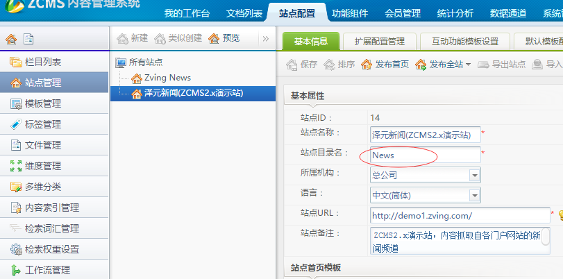Click the home icon above the sidebar
This screenshot has width=563, height=279.
[x=10, y=40]
